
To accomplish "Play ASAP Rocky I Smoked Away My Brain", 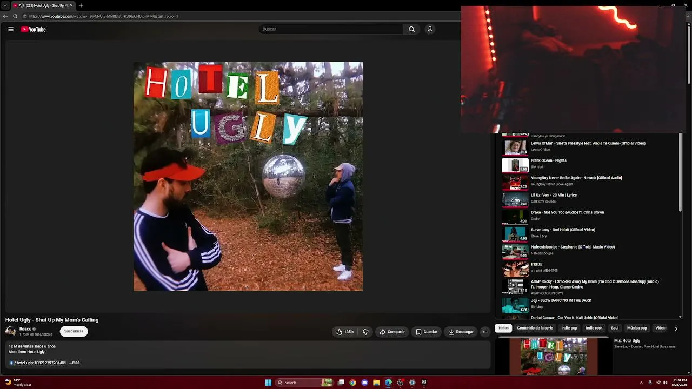I will [x=589, y=286].
